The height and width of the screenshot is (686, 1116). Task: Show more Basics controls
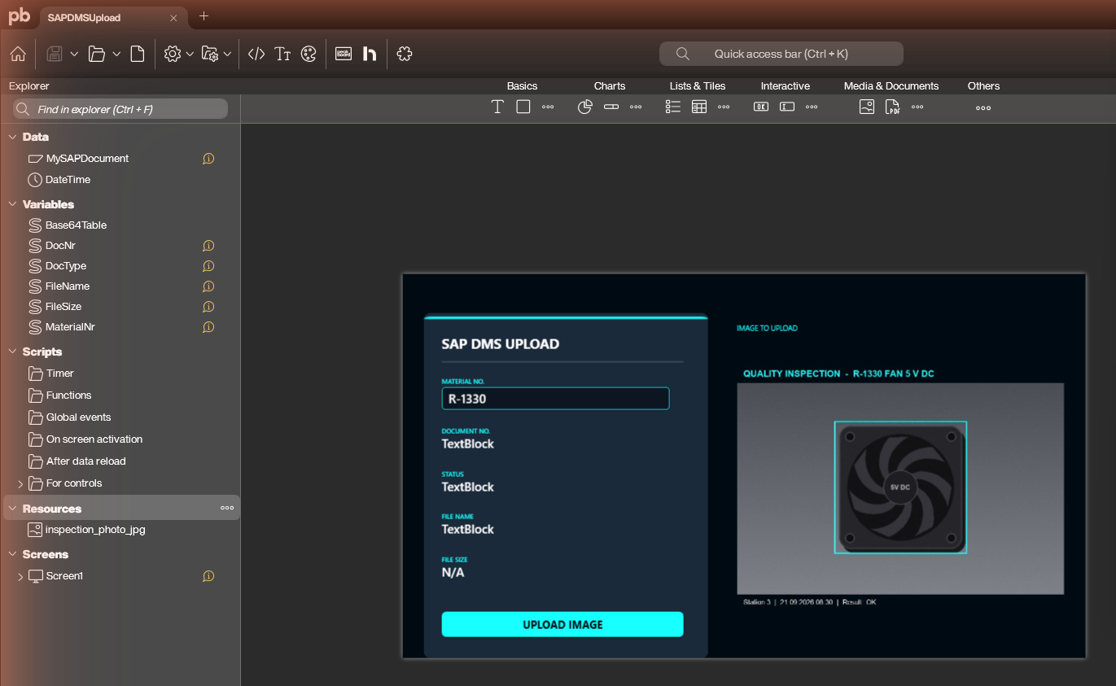coord(548,107)
